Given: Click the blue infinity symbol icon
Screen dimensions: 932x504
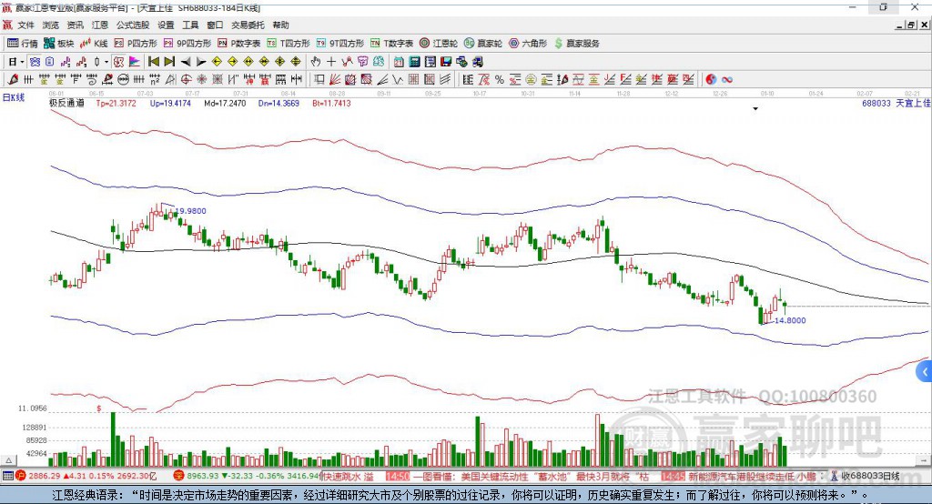Looking at the screenshot, I should [x=726, y=80].
